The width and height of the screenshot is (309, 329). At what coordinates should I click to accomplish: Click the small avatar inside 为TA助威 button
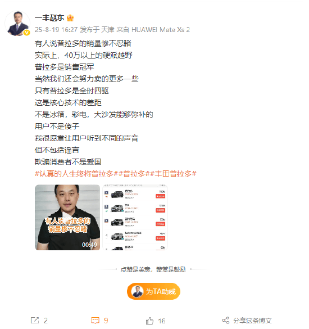pos(137,291)
